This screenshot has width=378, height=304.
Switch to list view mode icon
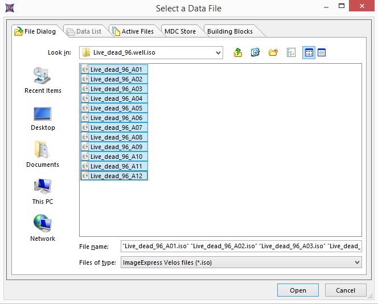click(x=309, y=52)
